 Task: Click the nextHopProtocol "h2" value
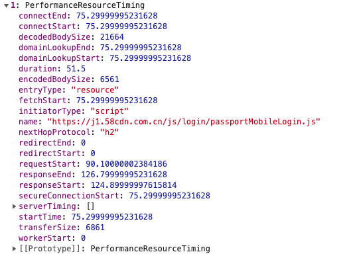(x=109, y=132)
